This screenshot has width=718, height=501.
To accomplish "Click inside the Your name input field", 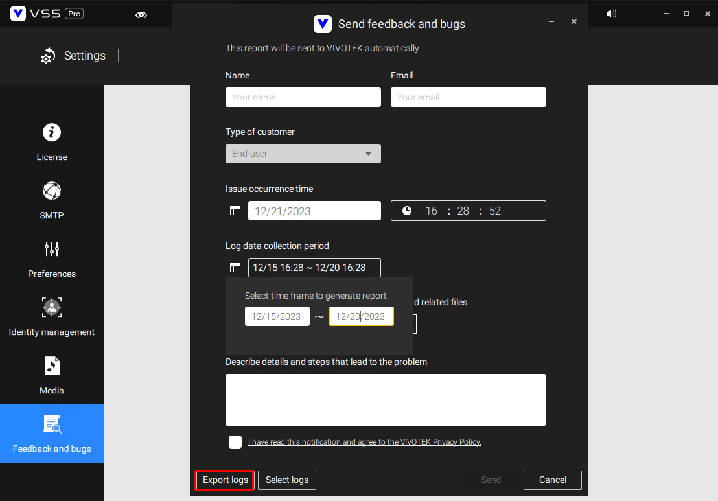I will (x=303, y=97).
